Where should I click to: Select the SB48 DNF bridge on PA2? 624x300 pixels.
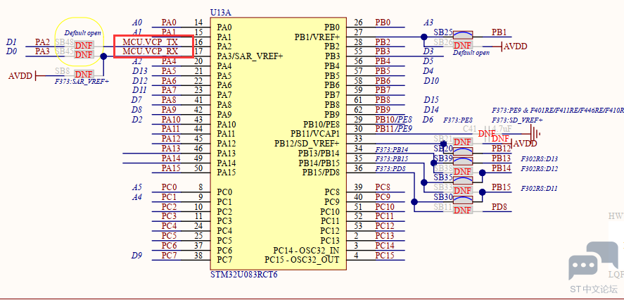pyautogui.click(x=84, y=44)
